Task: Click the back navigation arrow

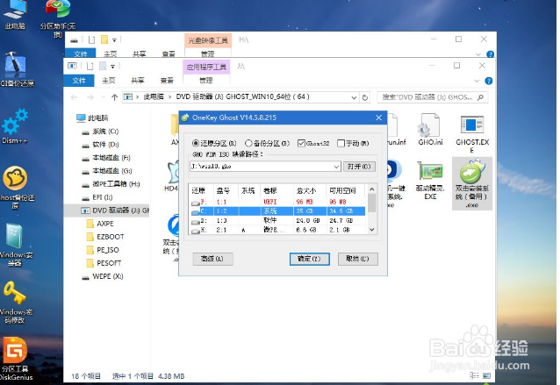Action: [75, 97]
